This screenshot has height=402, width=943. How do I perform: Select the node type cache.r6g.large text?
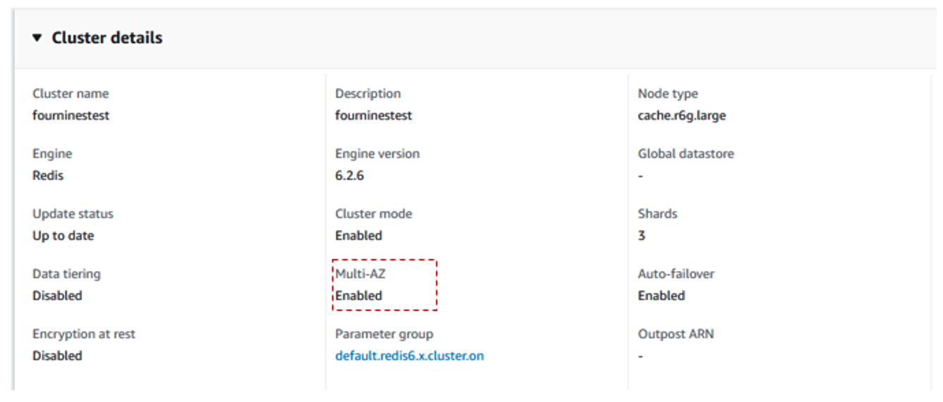pos(682,115)
